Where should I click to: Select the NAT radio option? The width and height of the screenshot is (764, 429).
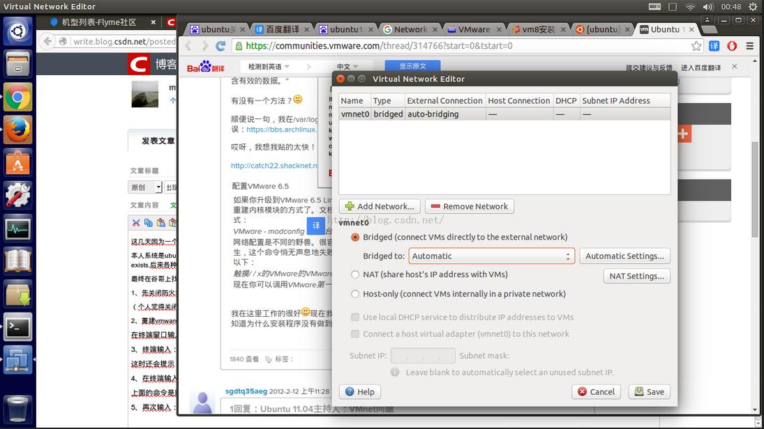tap(354, 274)
